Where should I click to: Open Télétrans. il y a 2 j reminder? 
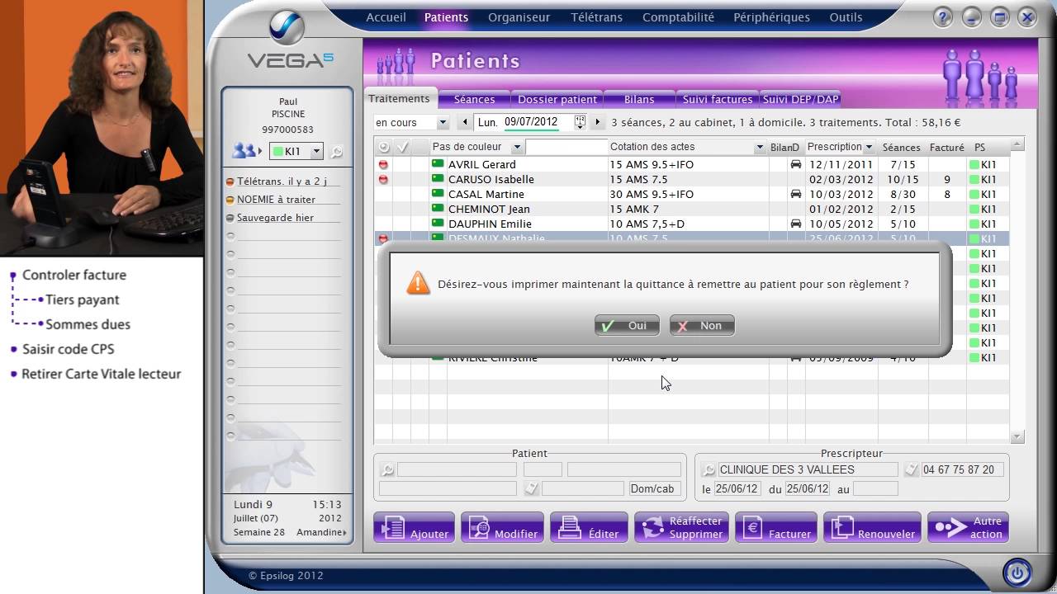[x=282, y=181]
